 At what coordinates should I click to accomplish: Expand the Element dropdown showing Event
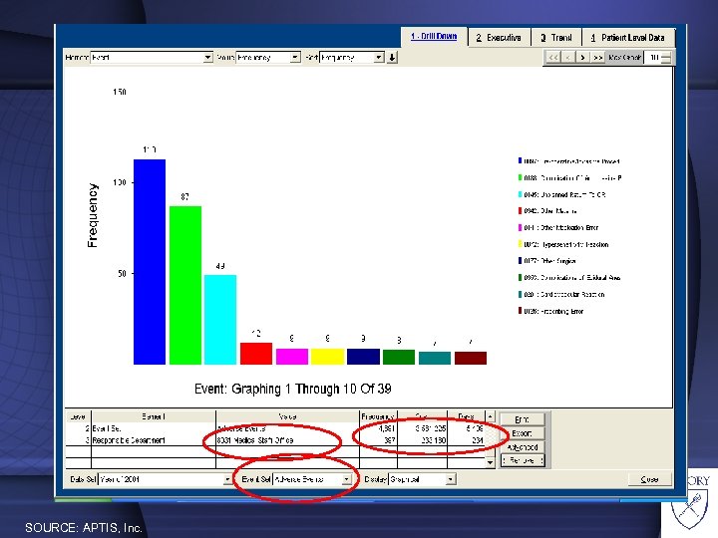point(207,57)
